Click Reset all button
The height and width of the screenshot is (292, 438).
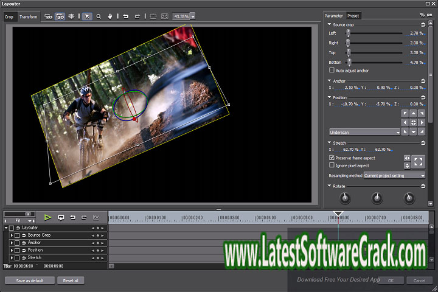(x=71, y=280)
